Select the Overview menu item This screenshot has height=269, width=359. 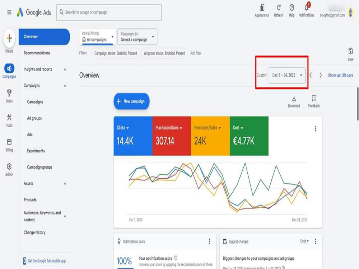[x=44, y=37]
